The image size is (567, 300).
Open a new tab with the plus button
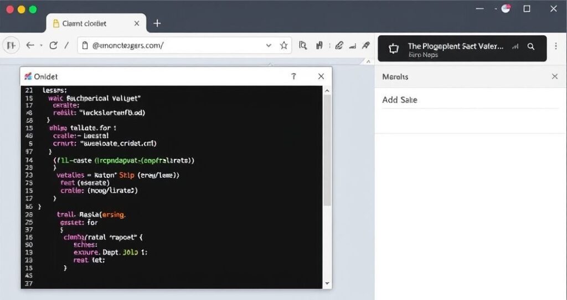157,23
